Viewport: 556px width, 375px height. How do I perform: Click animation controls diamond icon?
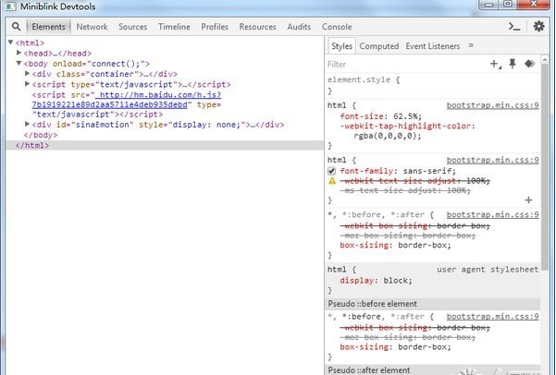click(529, 64)
